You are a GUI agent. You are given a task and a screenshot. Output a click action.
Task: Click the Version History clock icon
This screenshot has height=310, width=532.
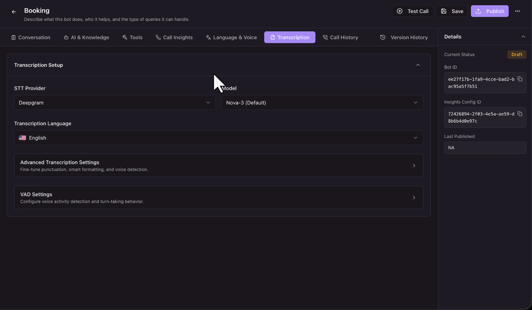383,37
